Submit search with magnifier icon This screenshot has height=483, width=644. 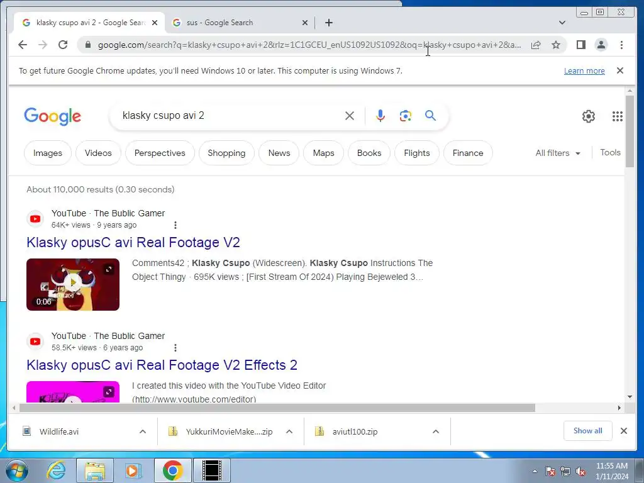(430, 116)
